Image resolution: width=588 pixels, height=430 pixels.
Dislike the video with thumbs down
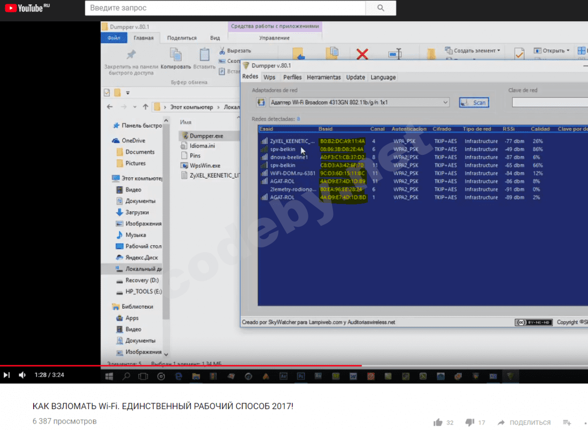(469, 422)
